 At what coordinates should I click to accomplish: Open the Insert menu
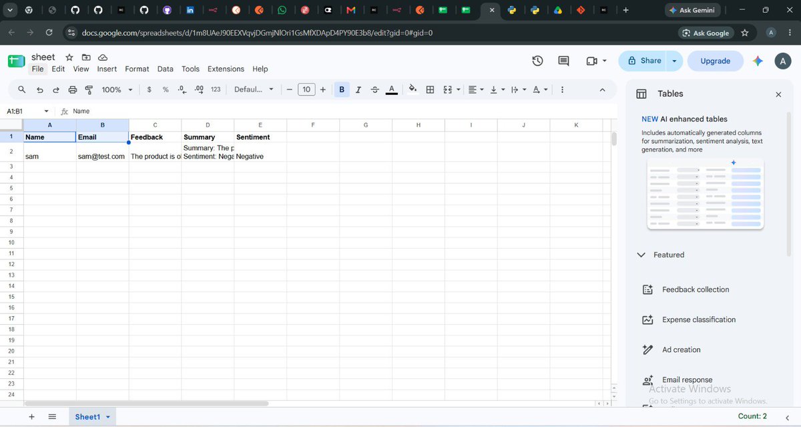(107, 69)
